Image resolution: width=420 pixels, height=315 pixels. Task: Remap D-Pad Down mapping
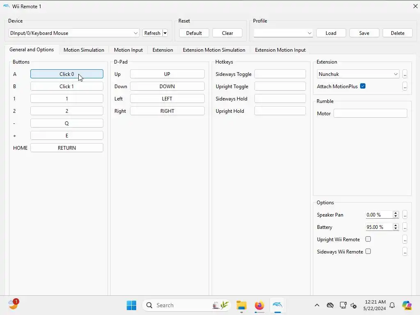(x=167, y=86)
